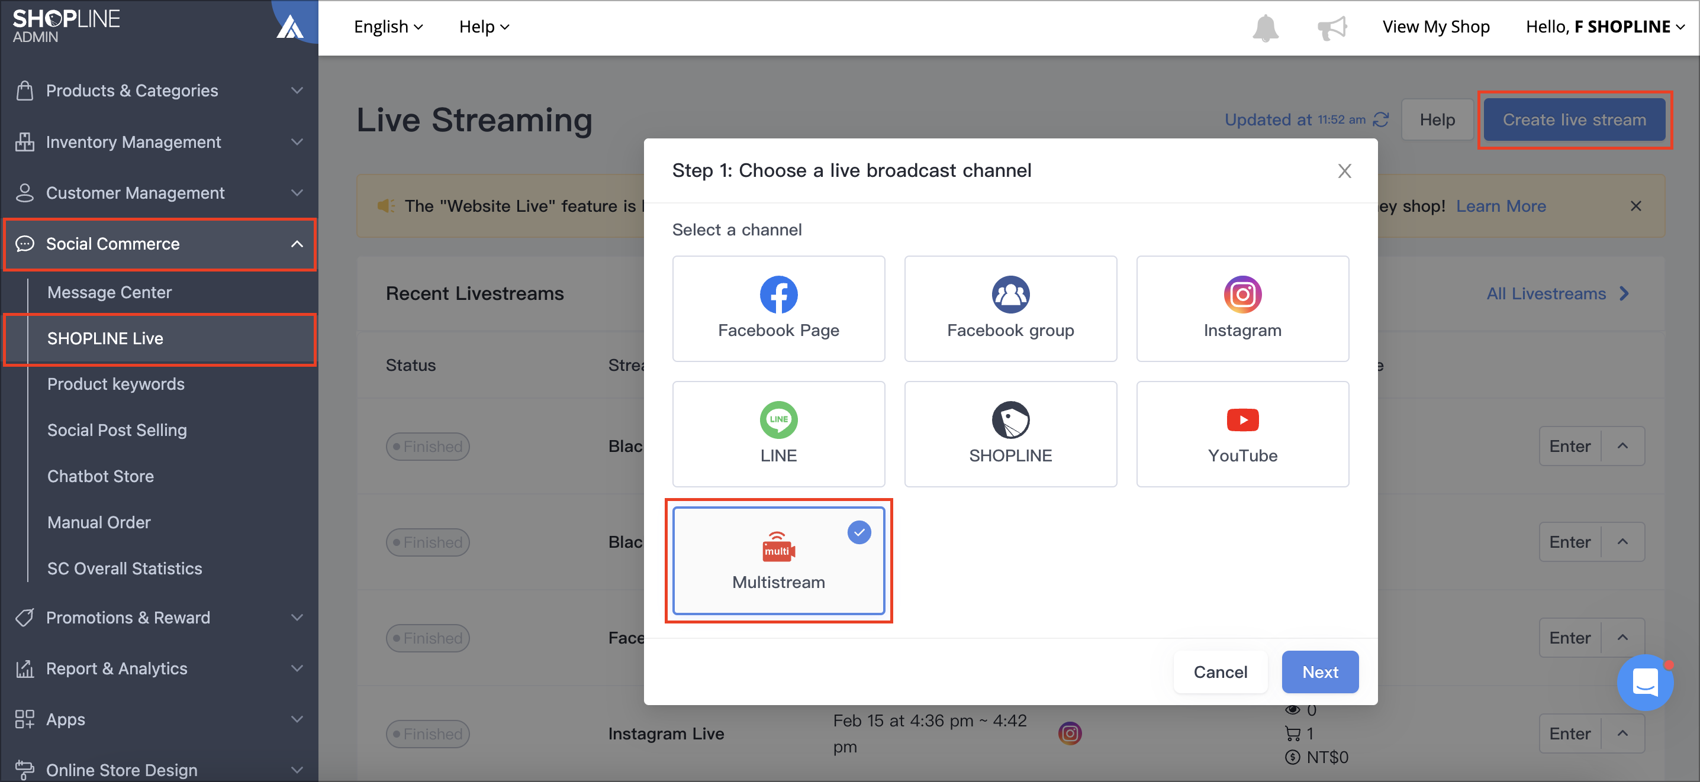Choose the Facebook group channel
Viewport: 1700px width, 782px height.
coord(1010,309)
